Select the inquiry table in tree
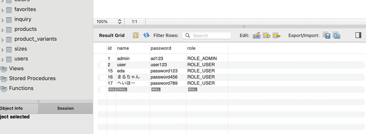The image size is (366, 134). click(x=23, y=19)
